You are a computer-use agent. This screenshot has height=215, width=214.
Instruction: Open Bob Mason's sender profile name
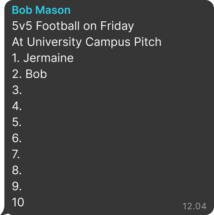tap(41, 10)
